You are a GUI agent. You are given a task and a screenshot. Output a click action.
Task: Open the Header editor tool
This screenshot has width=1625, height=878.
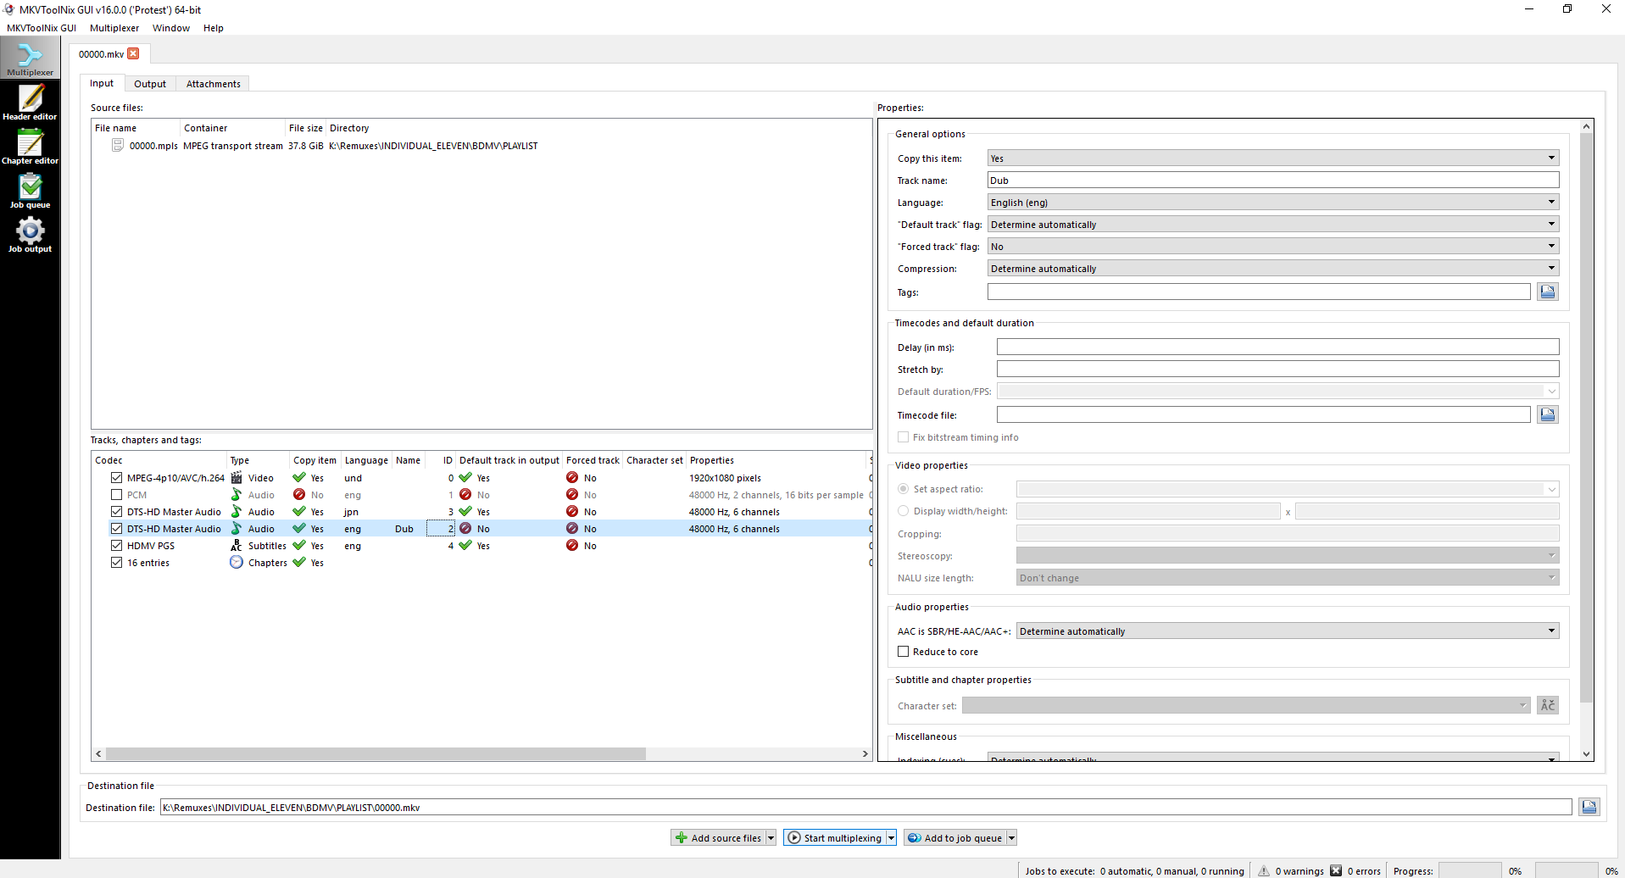[x=30, y=103]
